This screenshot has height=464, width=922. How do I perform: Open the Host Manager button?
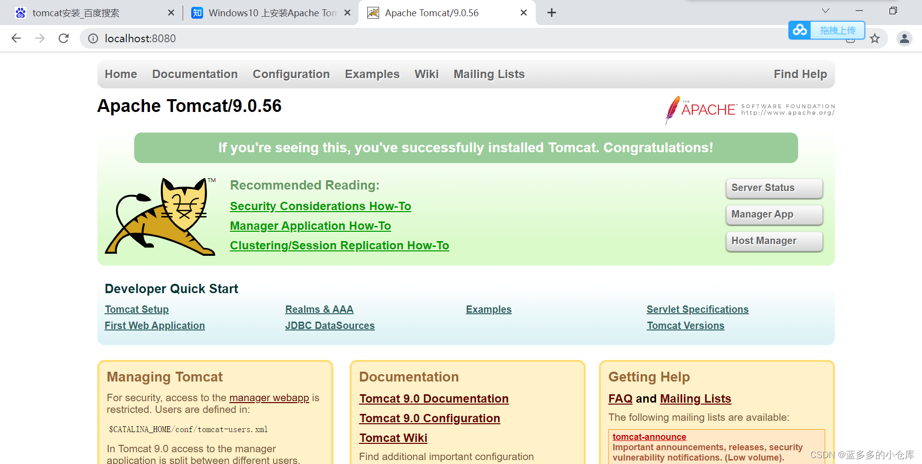[774, 241]
